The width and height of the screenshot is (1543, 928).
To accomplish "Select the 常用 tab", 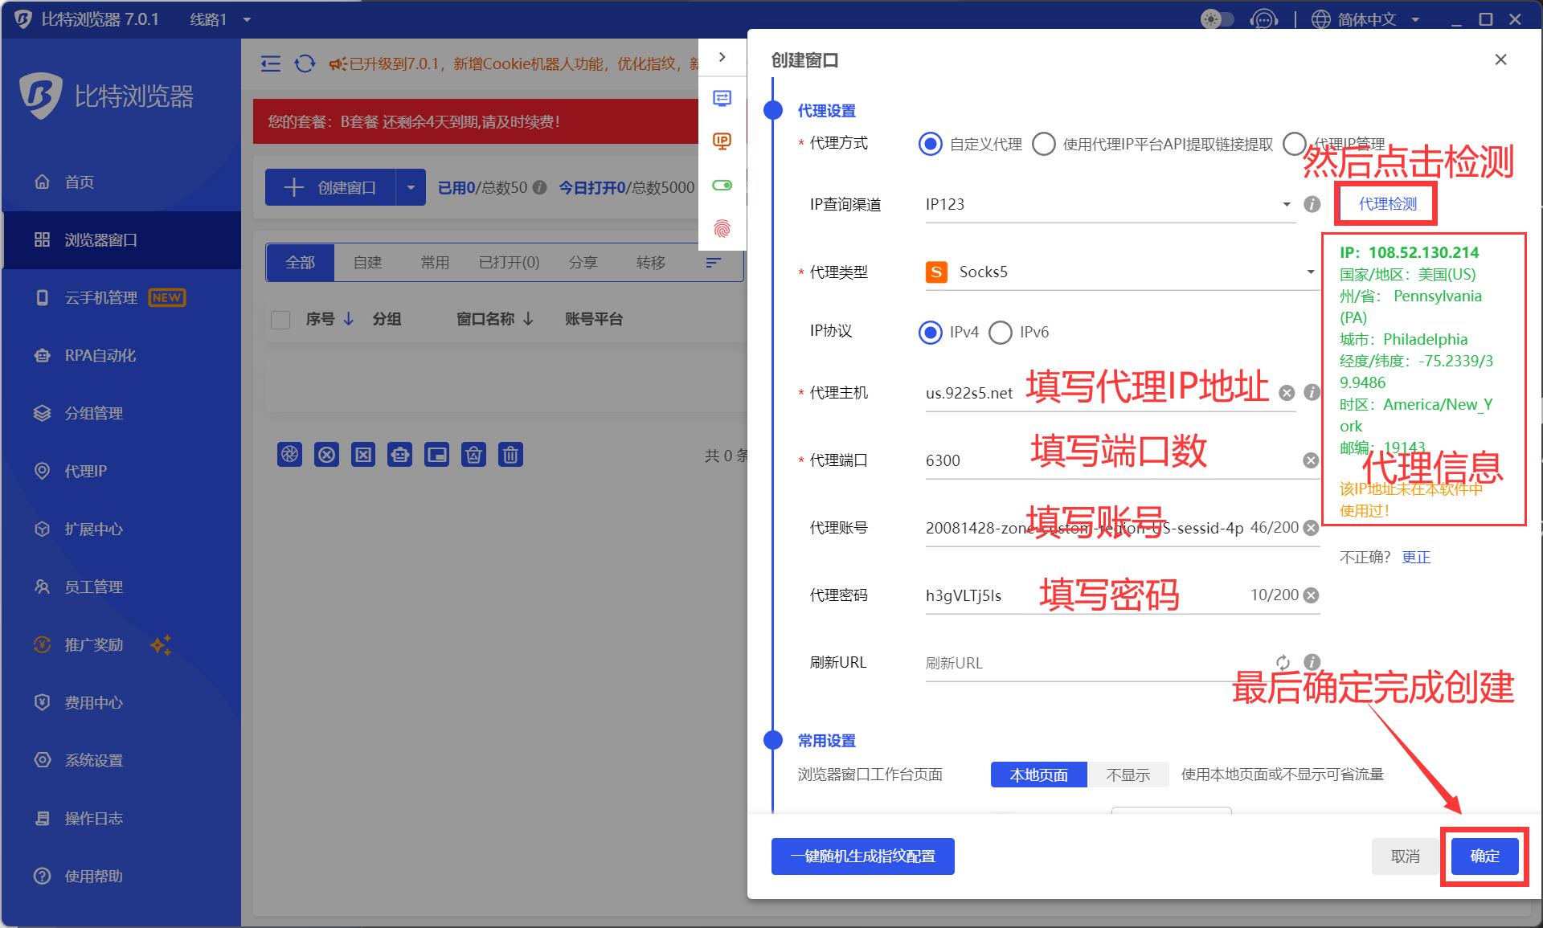I will pyautogui.click(x=435, y=263).
